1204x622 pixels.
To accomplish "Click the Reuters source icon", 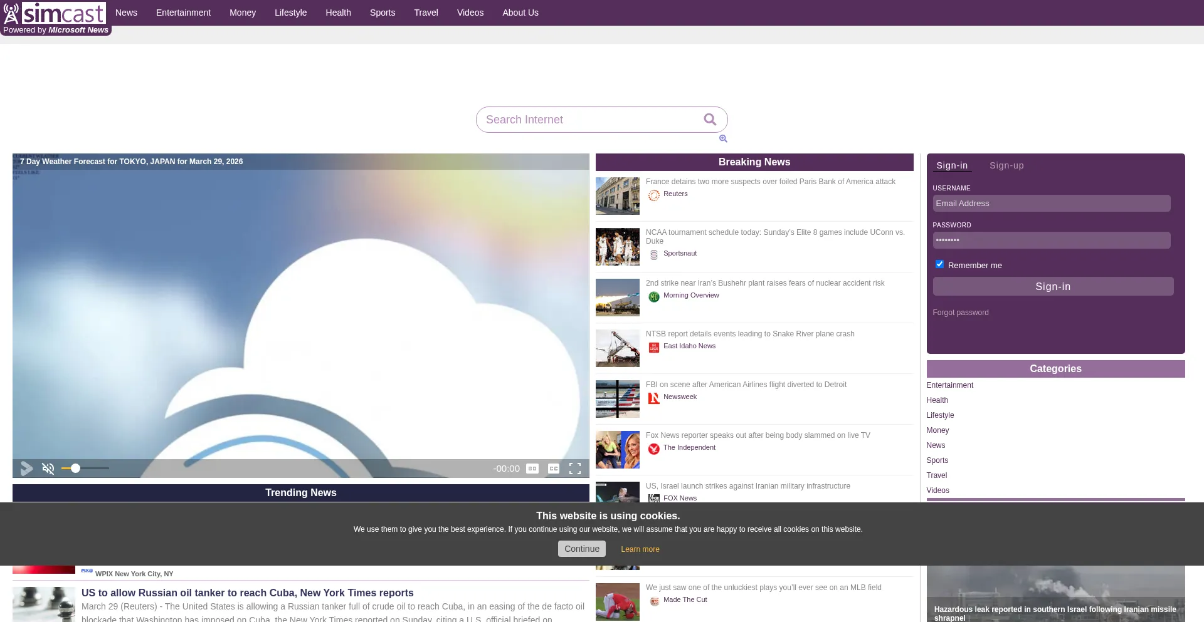I will tap(654, 195).
